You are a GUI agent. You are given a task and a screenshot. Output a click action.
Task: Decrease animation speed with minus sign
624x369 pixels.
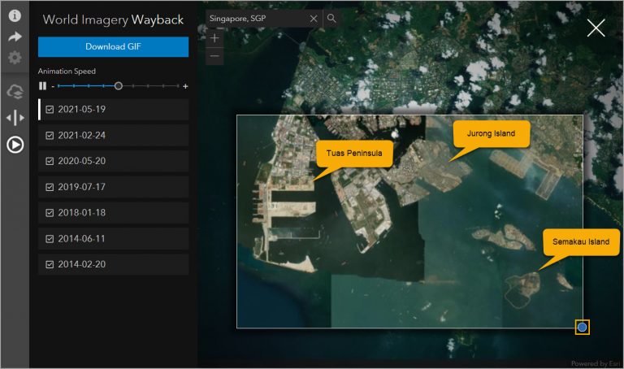click(x=53, y=86)
